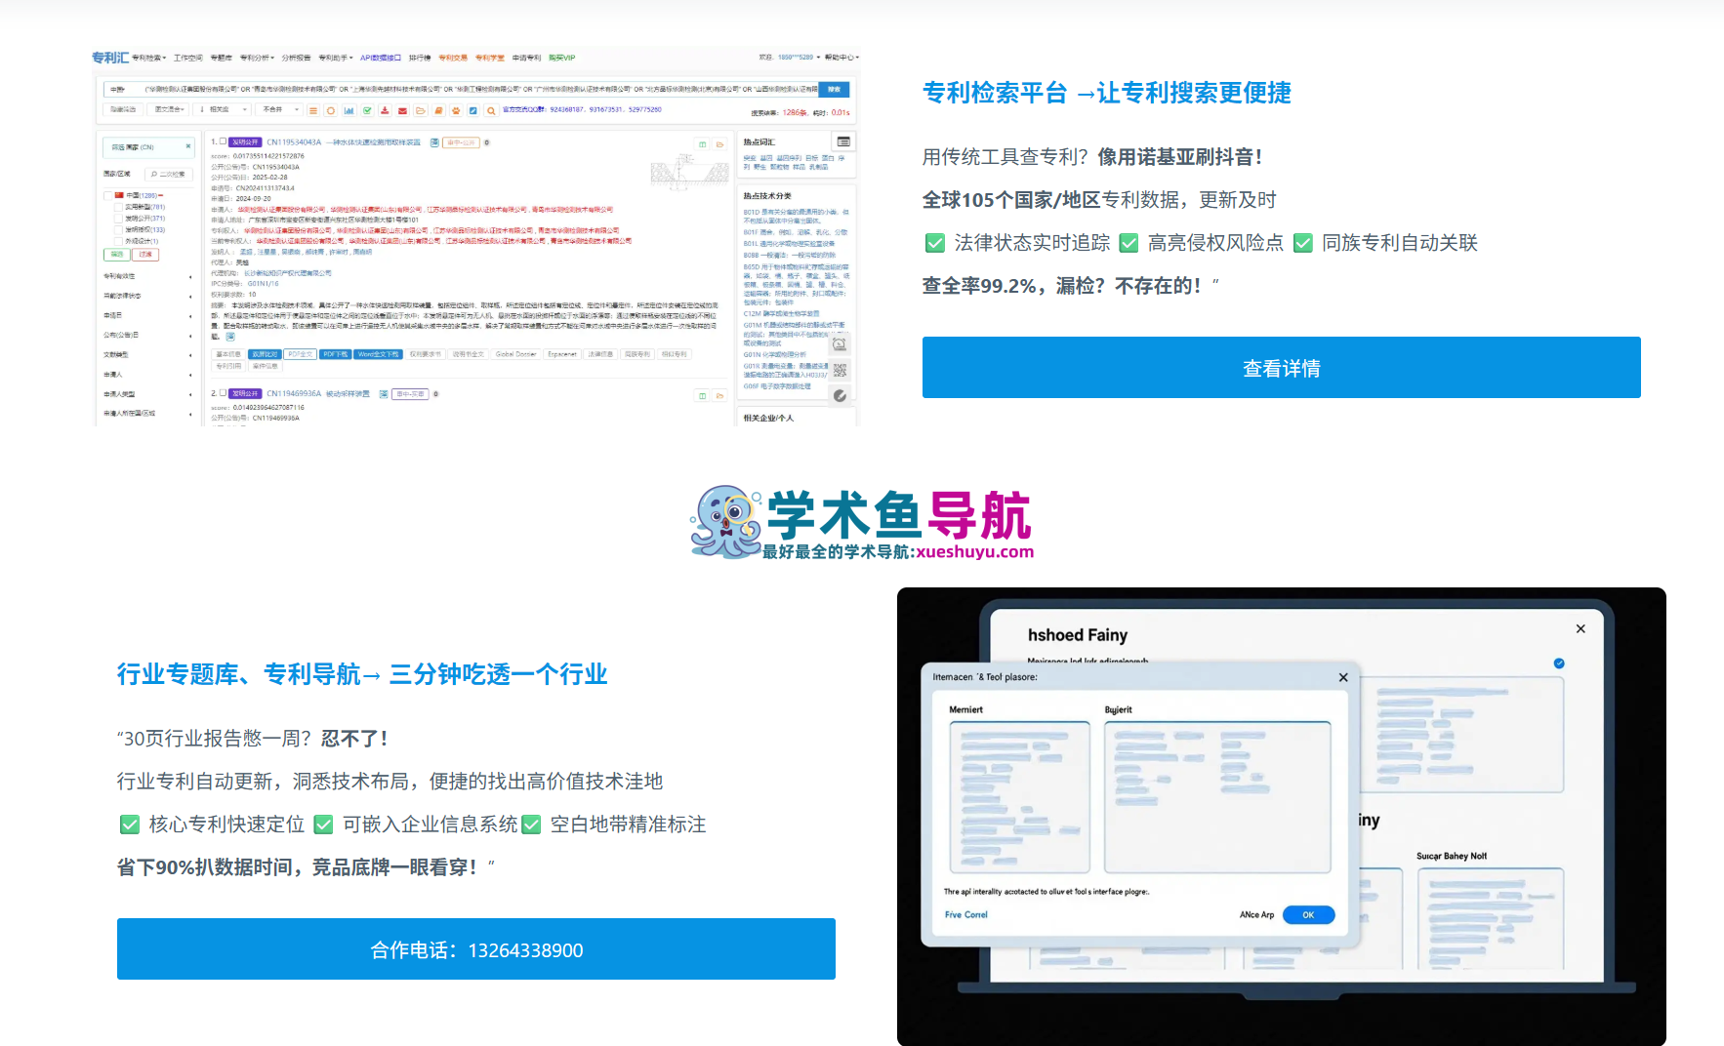1724x1046 pixels.
Task: Expand the 申请人类型 filter section
Action: [x=148, y=394]
